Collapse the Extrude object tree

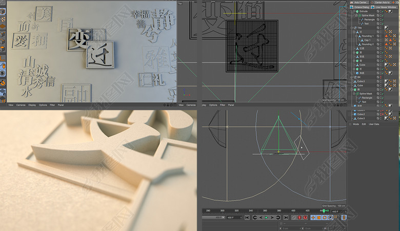point(354,11)
